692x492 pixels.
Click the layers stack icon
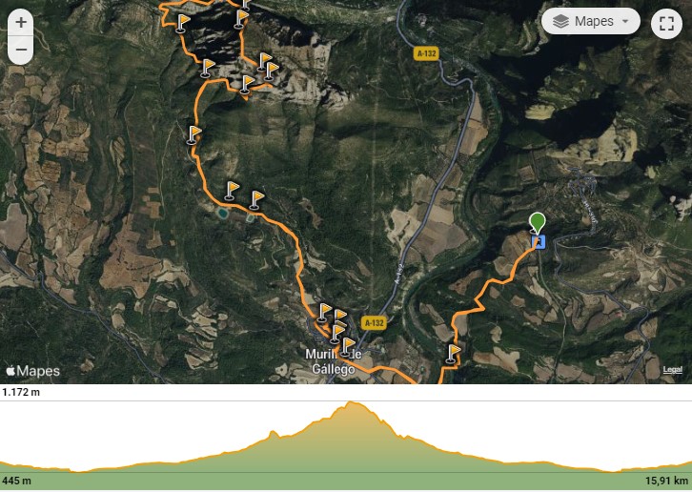pyautogui.click(x=560, y=21)
